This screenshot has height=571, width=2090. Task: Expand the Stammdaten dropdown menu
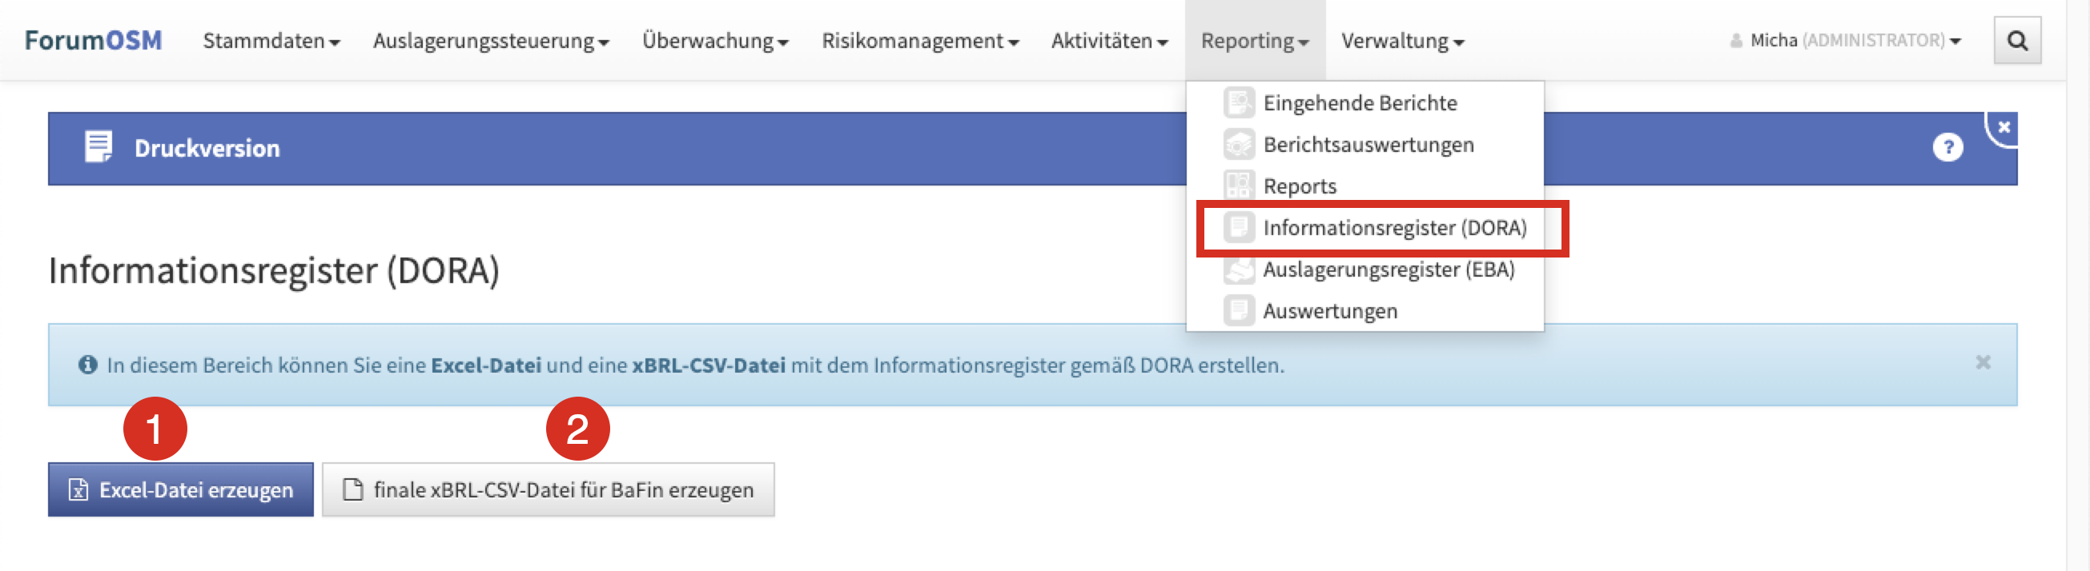[271, 41]
